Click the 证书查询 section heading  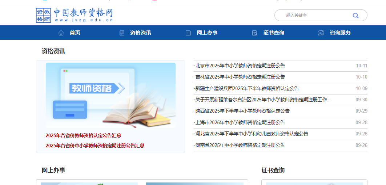click(x=273, y=170)
